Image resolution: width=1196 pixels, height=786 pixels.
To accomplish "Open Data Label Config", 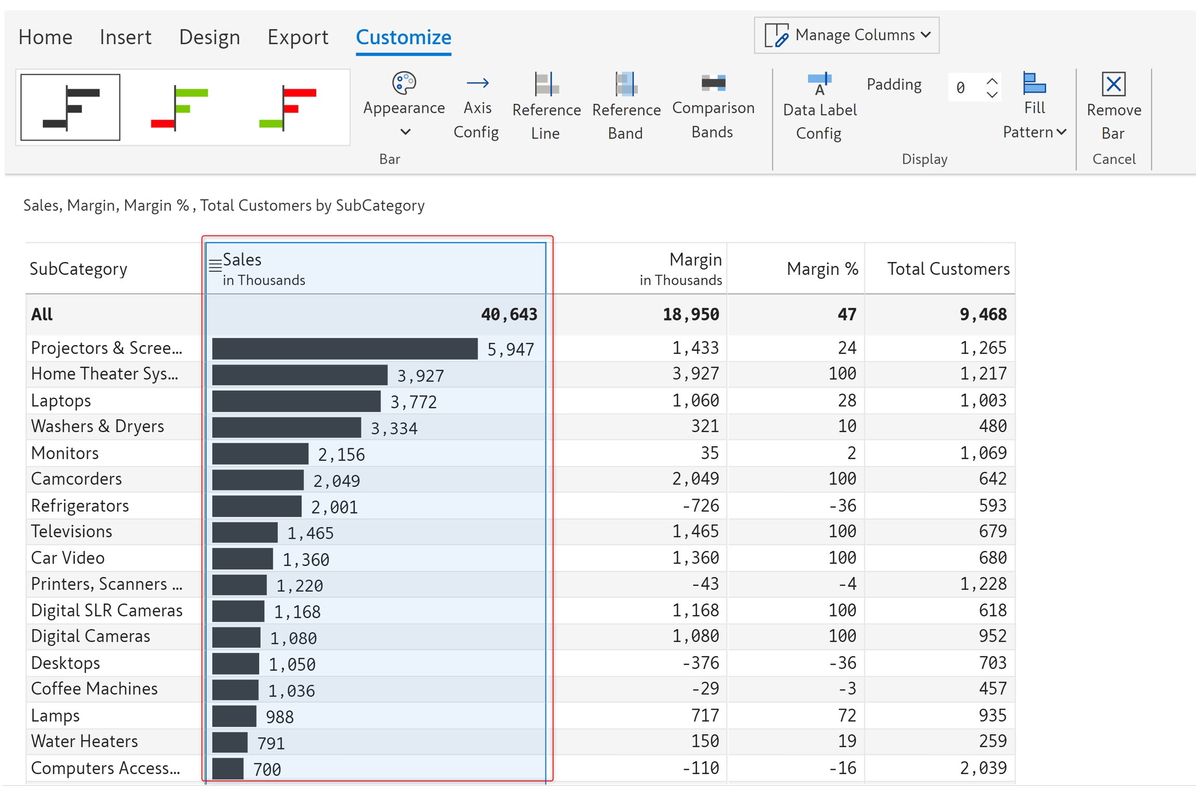I will click(x=819, y=84).
